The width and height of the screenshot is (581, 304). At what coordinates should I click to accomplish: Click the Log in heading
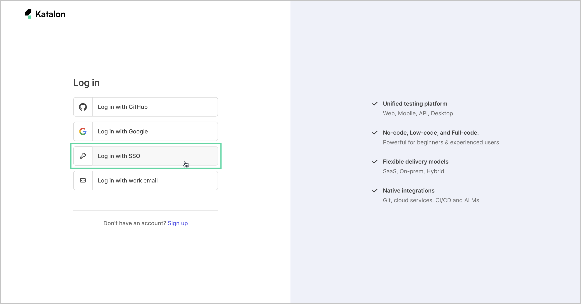pyautogui.click(x=86, y=82)
